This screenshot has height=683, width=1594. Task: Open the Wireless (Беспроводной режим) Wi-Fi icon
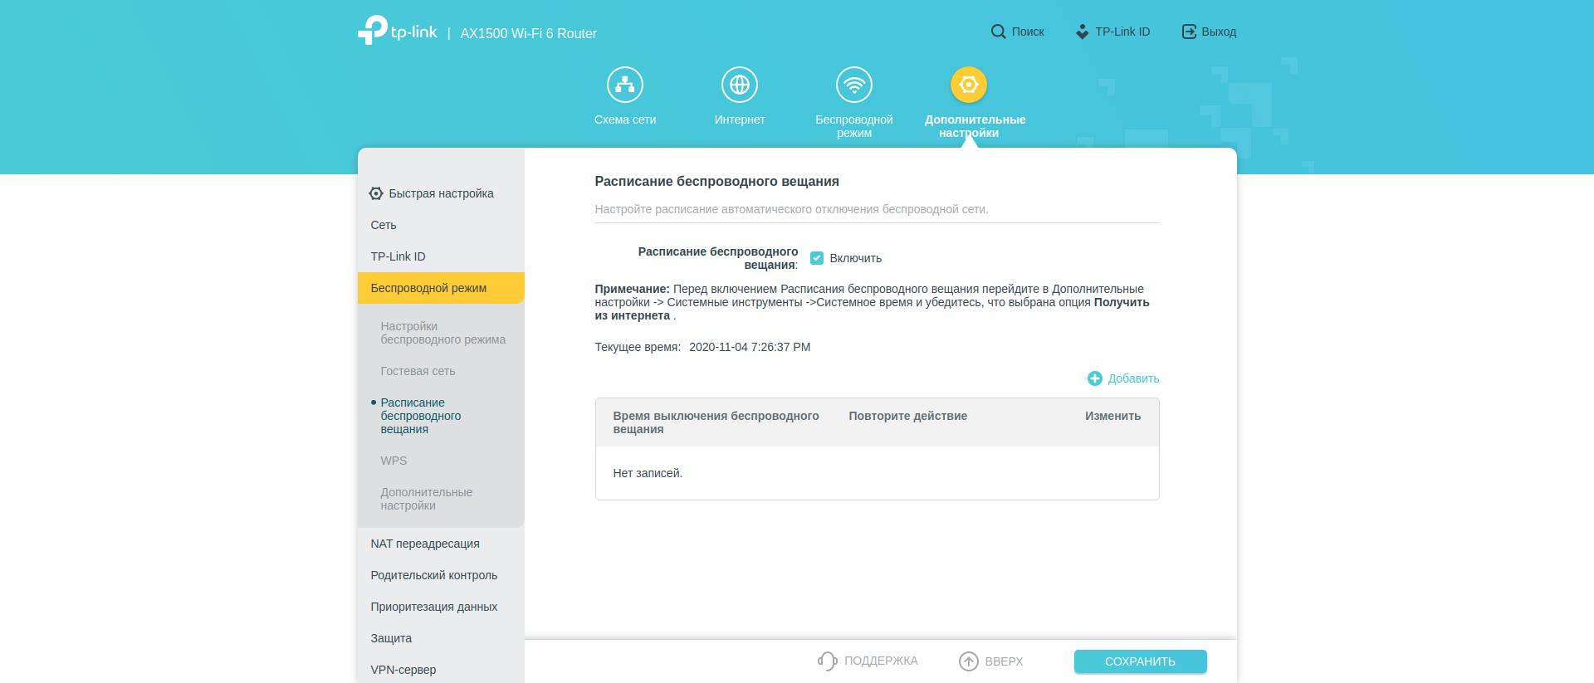click(x=853, y=85)
